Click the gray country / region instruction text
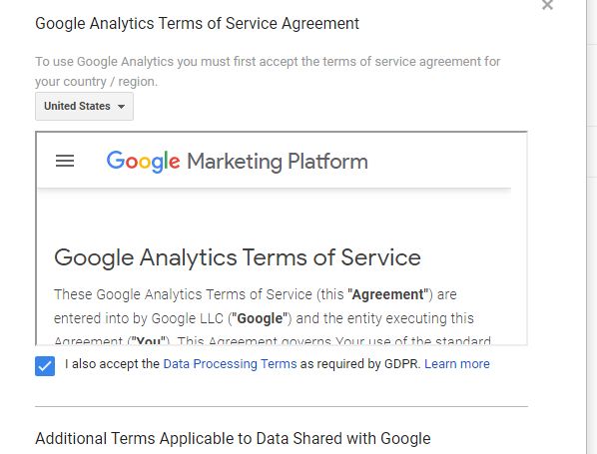 268,72
